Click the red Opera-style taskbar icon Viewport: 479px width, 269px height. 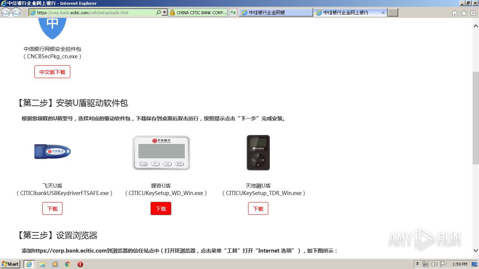80,264
